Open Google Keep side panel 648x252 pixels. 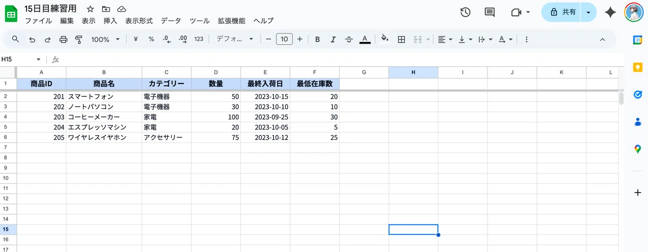[637, 67]
